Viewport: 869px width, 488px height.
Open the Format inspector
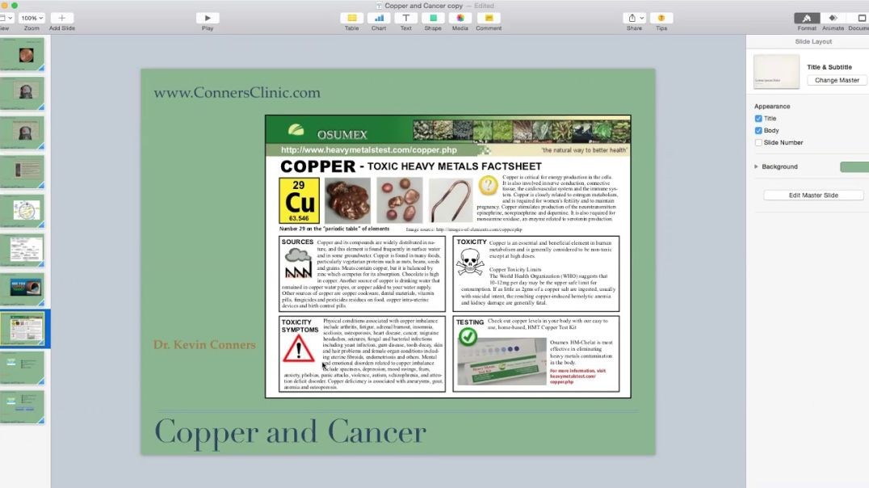click(806, 19)
